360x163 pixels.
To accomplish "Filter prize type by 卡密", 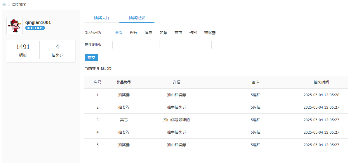I will pos(193,33).
